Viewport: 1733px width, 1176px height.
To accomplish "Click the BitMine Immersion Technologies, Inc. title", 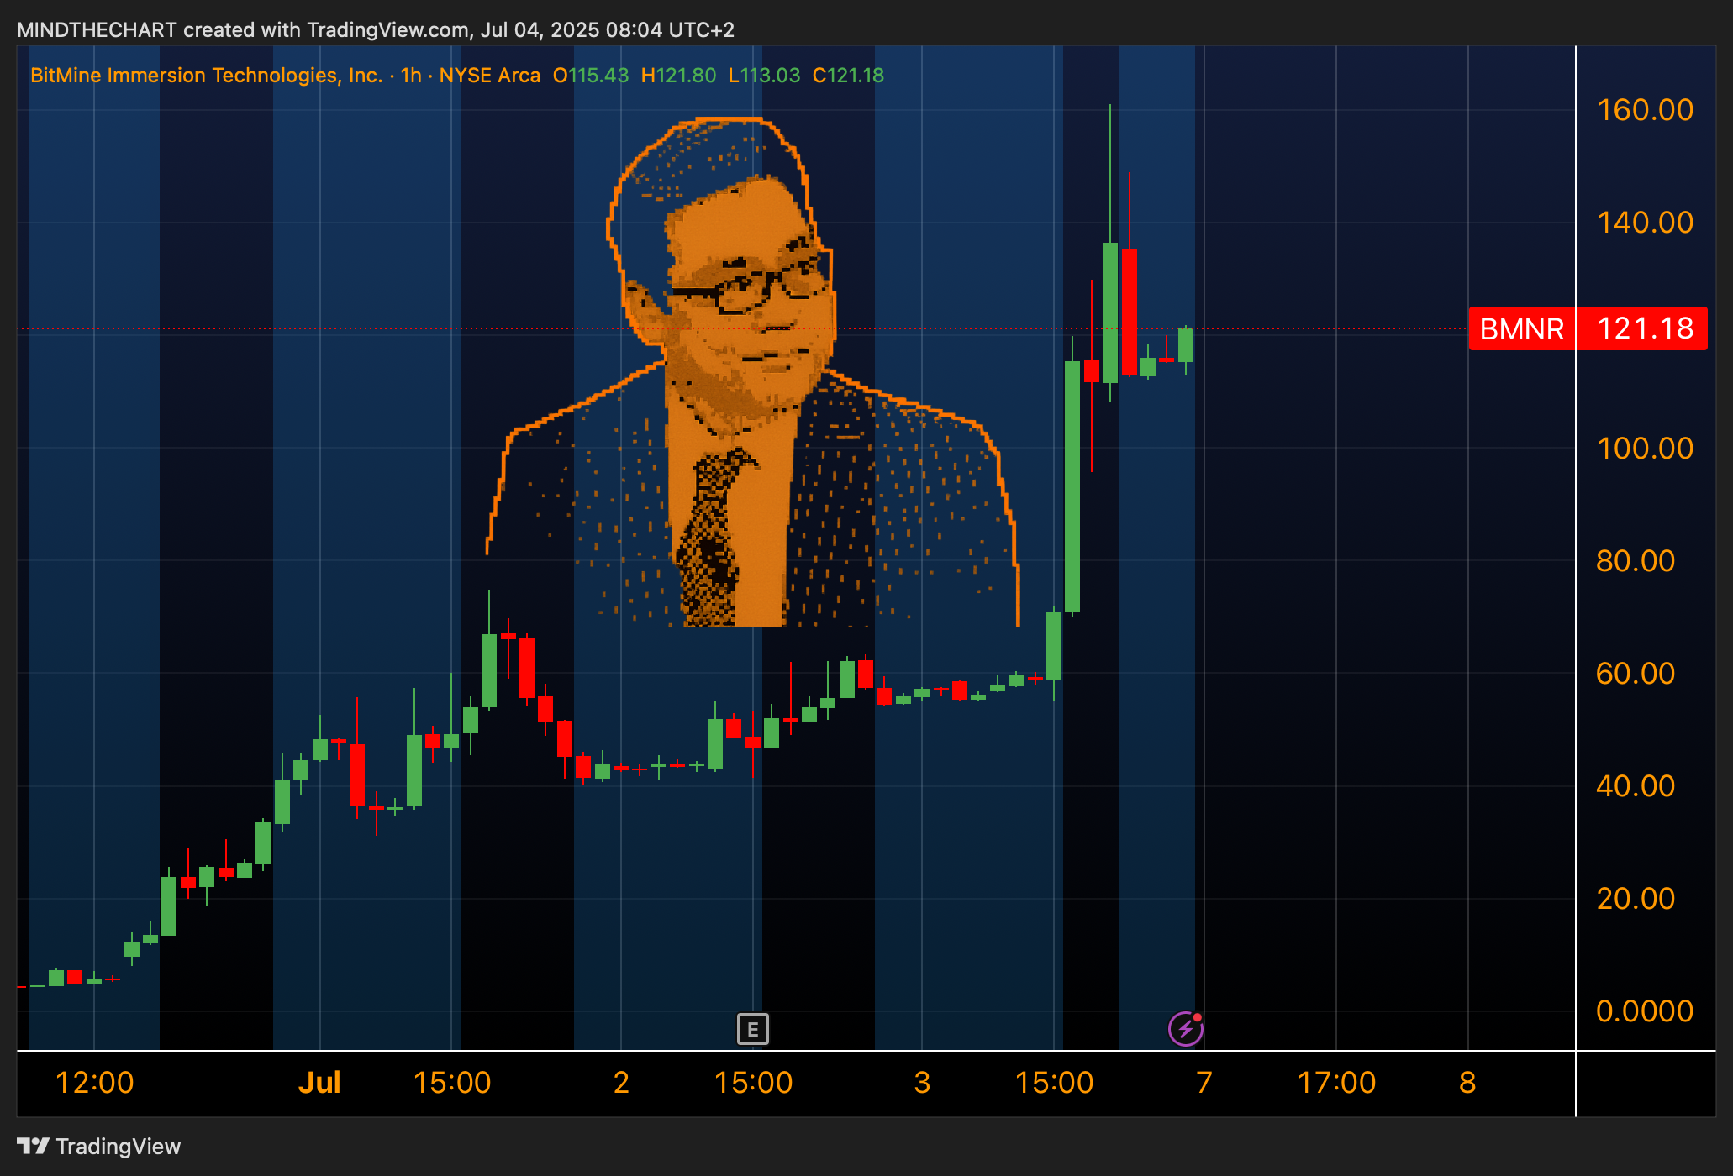I will click(207, 75).
